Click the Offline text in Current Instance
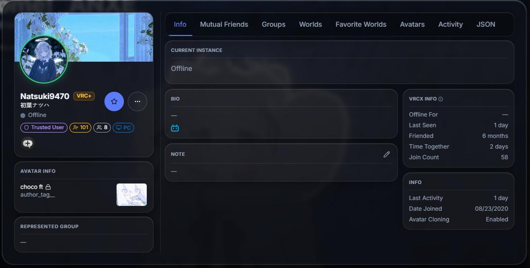 pos(182,68)
